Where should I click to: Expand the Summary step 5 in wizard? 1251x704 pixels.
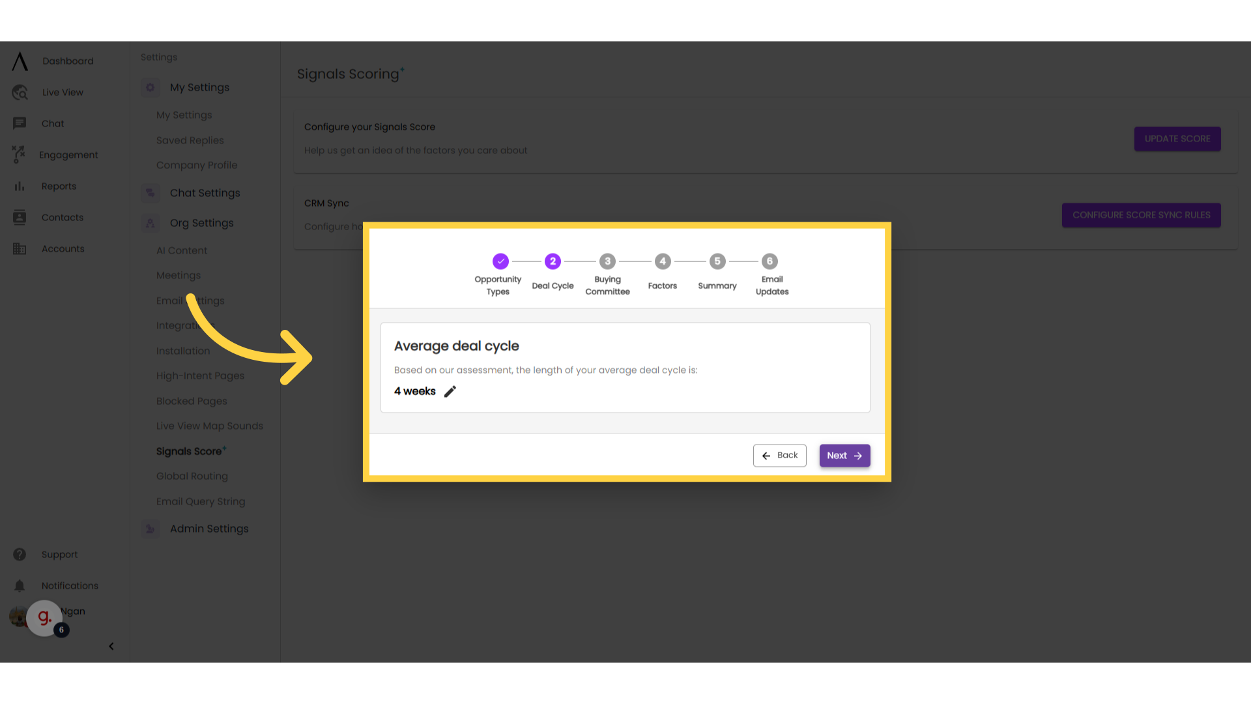tap(717, 261)
